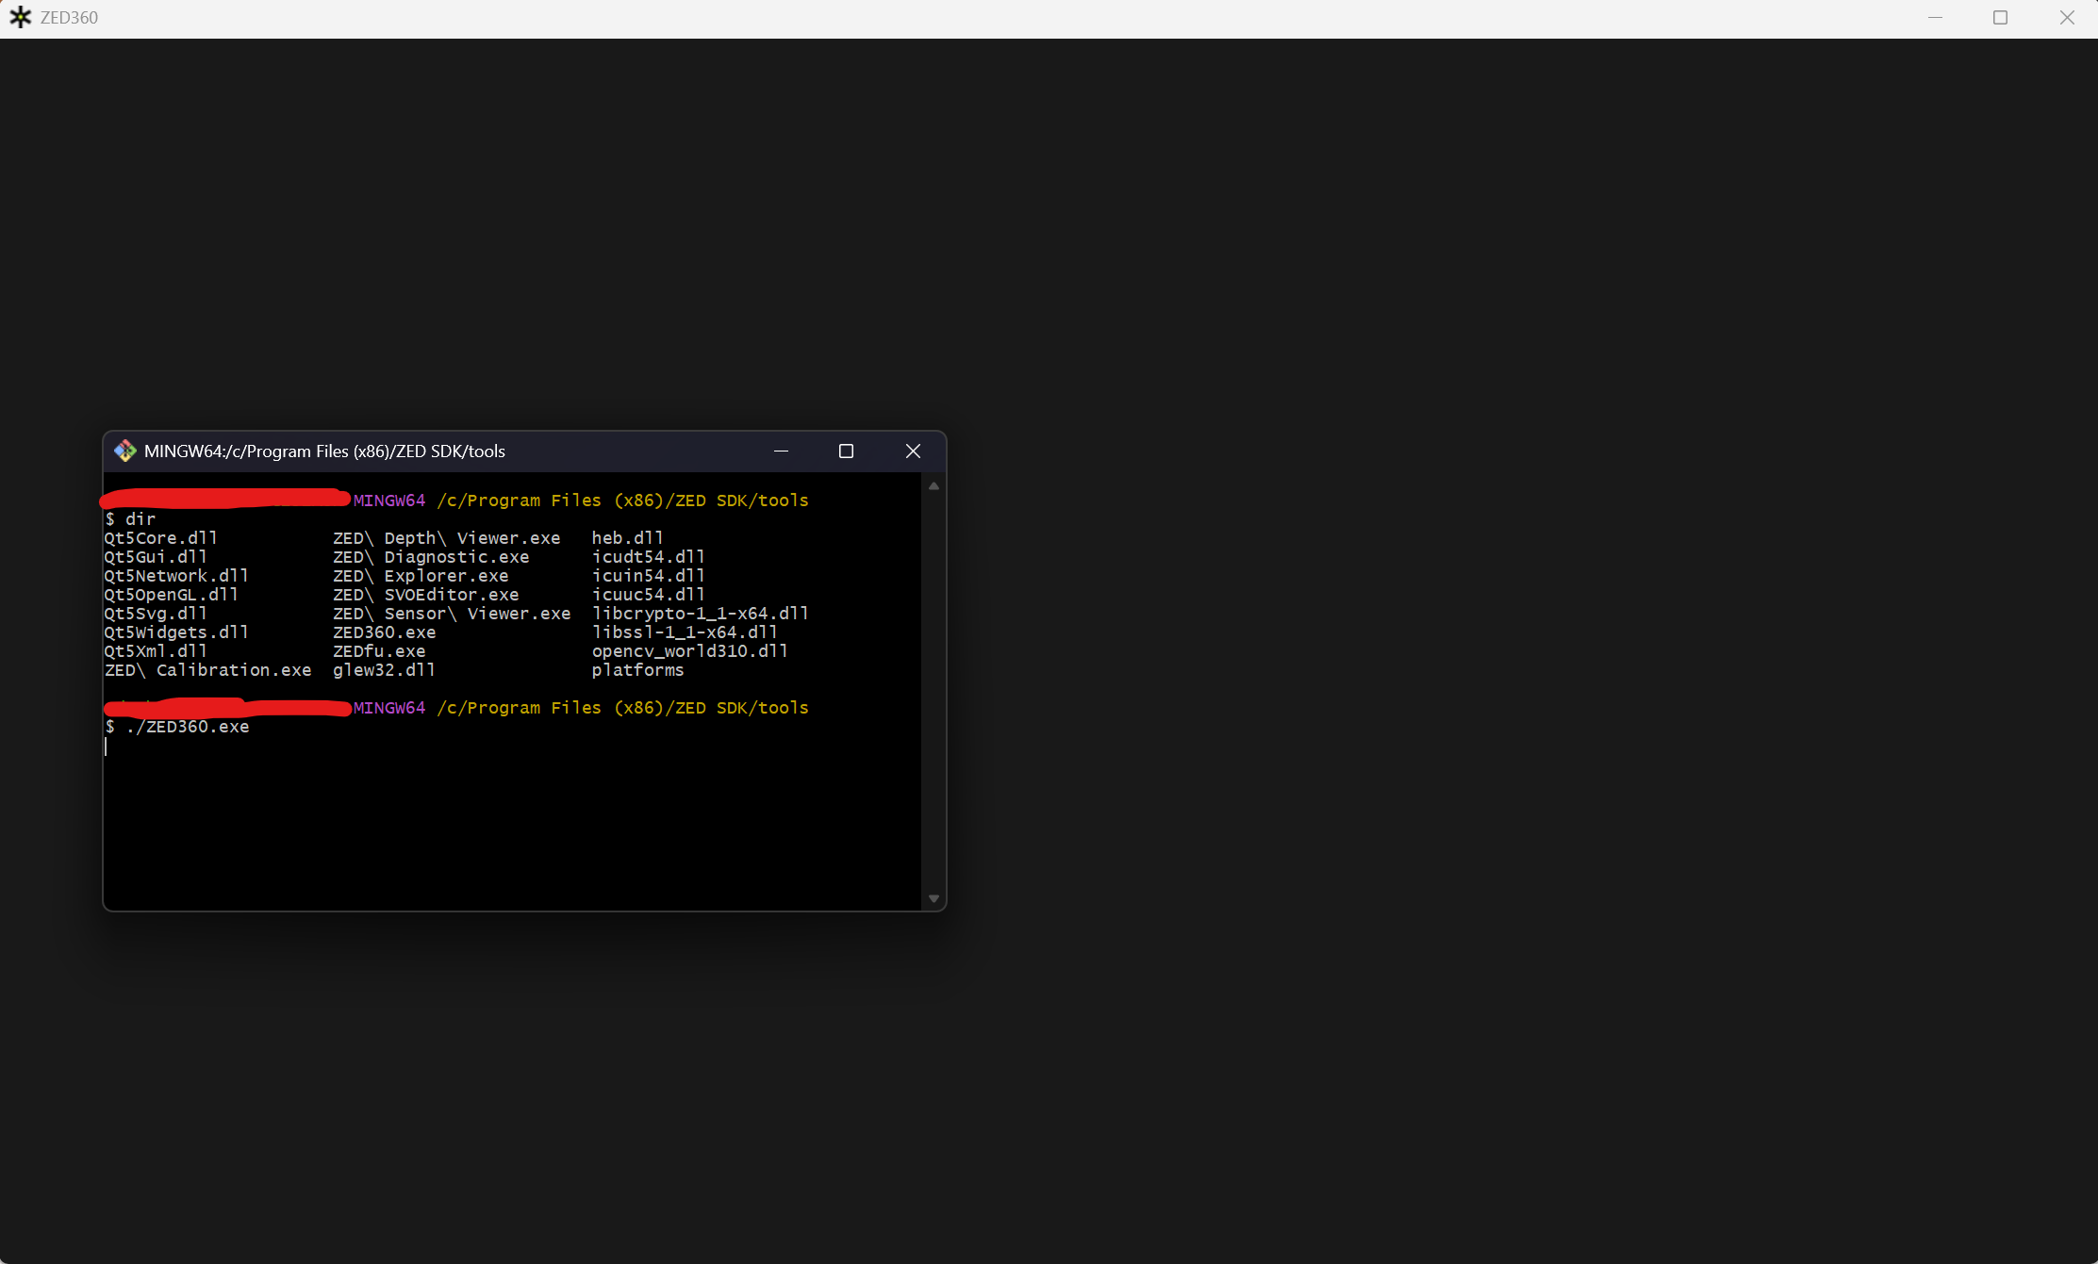Click the blinking cursor line in terminal
This screenshot has width=2098, height=1264.
point(107,747)
